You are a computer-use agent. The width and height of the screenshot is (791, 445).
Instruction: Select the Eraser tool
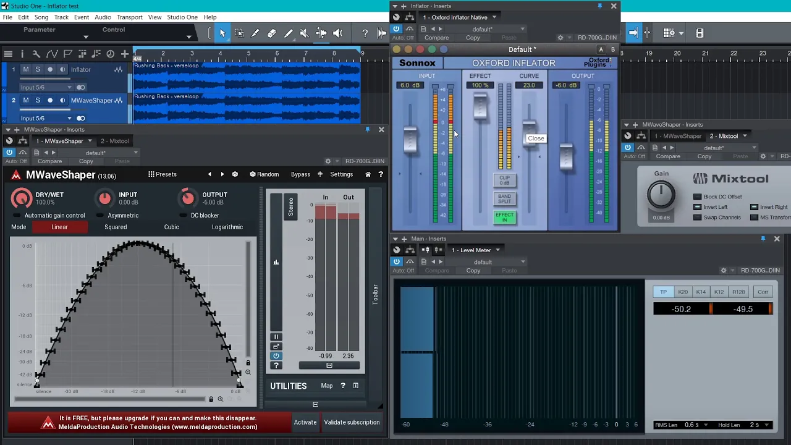(x=271, y=33)
